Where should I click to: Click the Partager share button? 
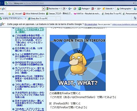click(84, 9)
